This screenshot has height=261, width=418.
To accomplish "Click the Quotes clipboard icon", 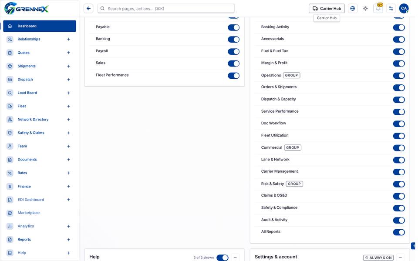I will tap(10, 53).
